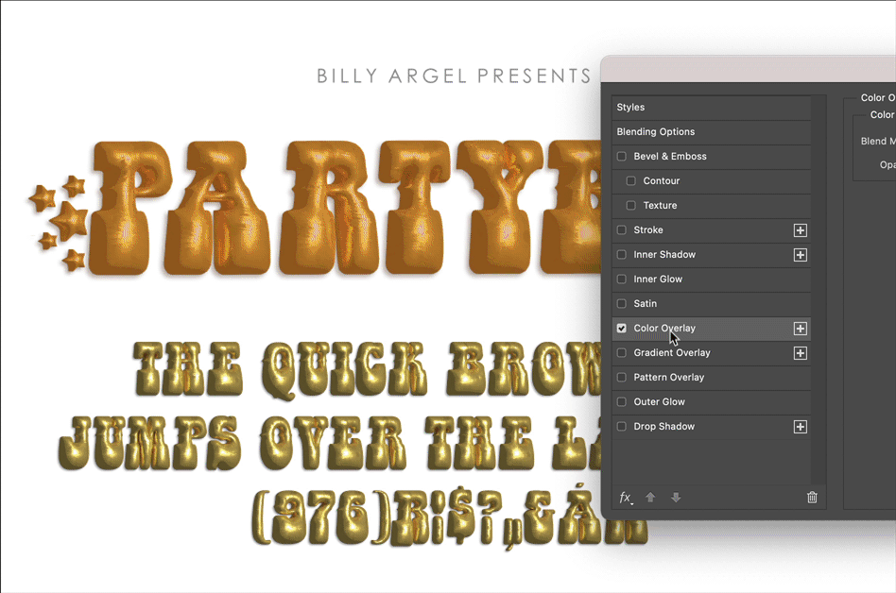The image size is (896, 593).
Task: Select Blending Options in the list
Action: coord(656,132)
